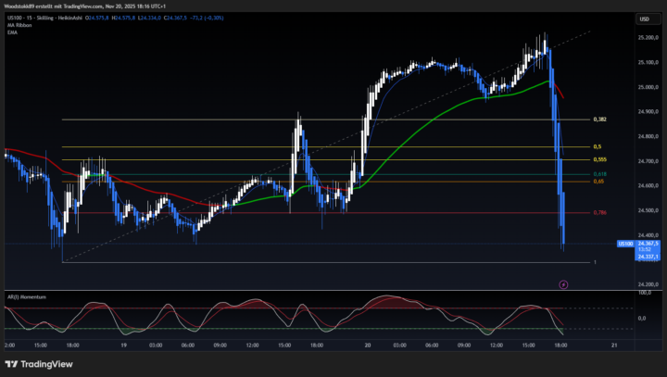This screenshot has height=377, width=667.
Task: Select the EMA indicator label
Action: [10, 32]
